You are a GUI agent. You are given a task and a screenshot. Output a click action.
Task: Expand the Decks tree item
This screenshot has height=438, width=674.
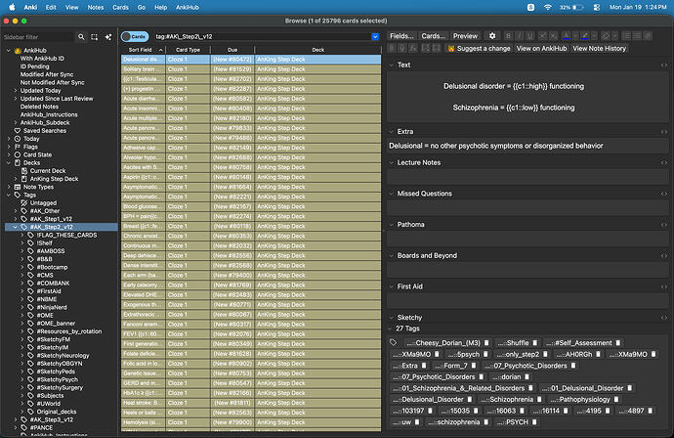point(8,162)
